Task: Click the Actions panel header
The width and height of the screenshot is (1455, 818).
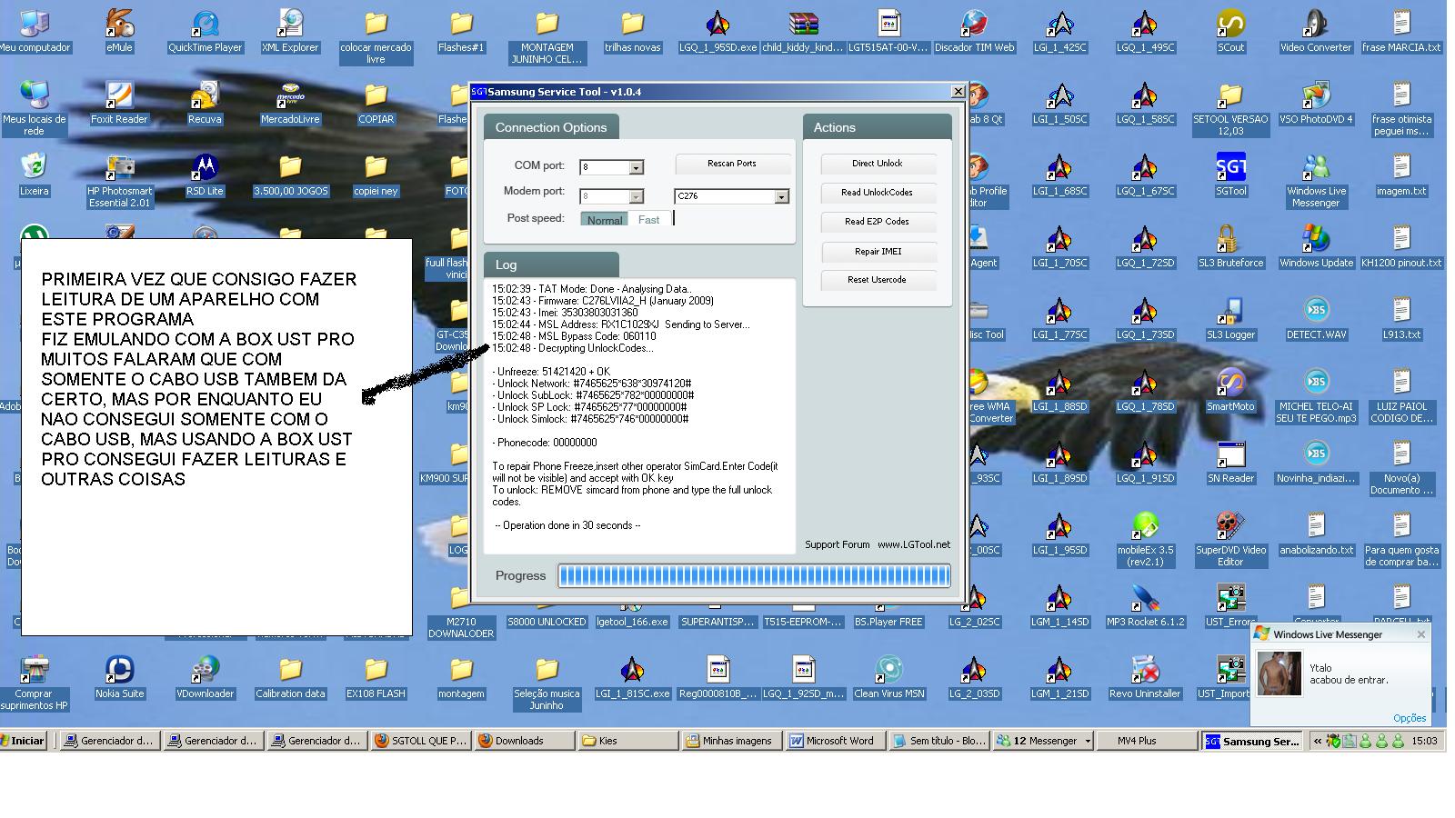Action: coord(878,127)
